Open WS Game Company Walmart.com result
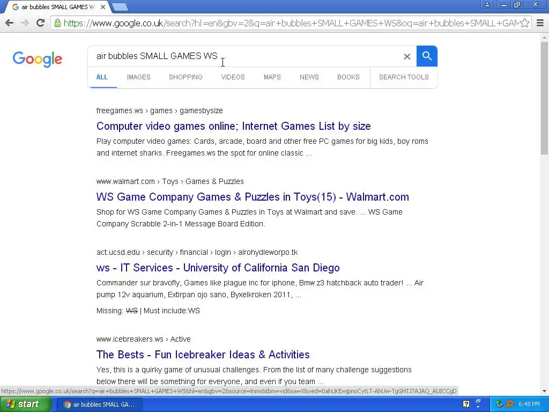The image size is (549, 412). (253, 197)
